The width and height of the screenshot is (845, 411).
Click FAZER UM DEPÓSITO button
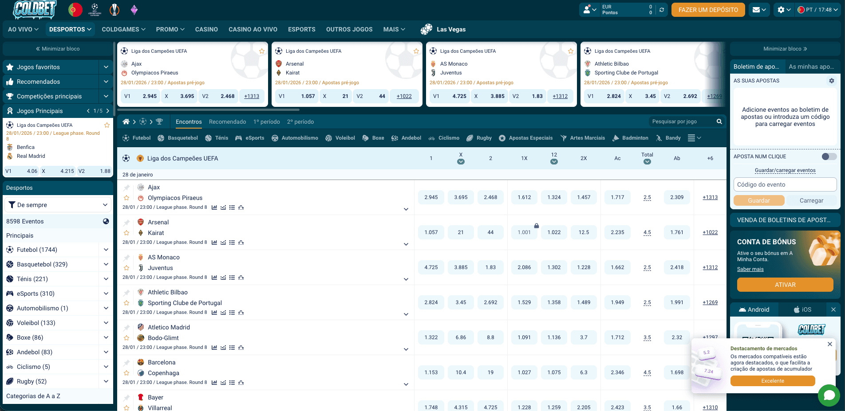point(708,10)
